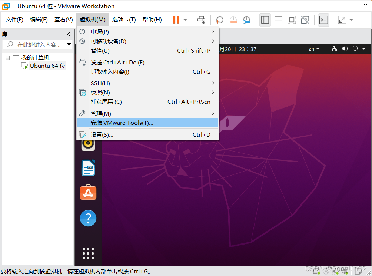Open the 文件(F) menu

point(14,20)
